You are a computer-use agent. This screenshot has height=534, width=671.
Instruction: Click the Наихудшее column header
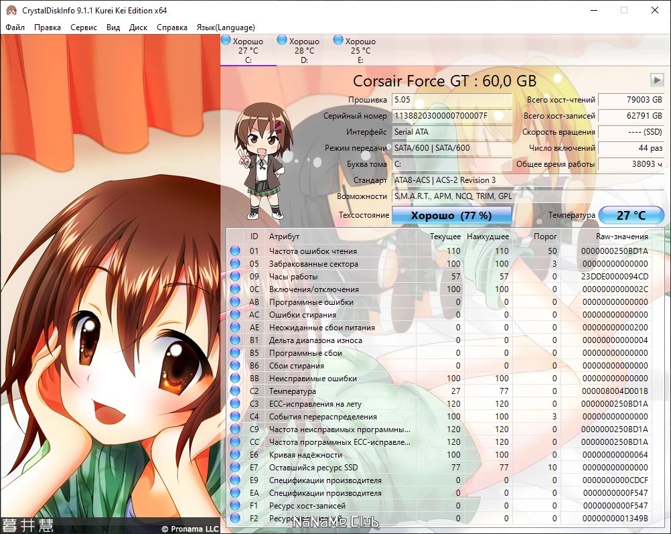coord(488,237)
